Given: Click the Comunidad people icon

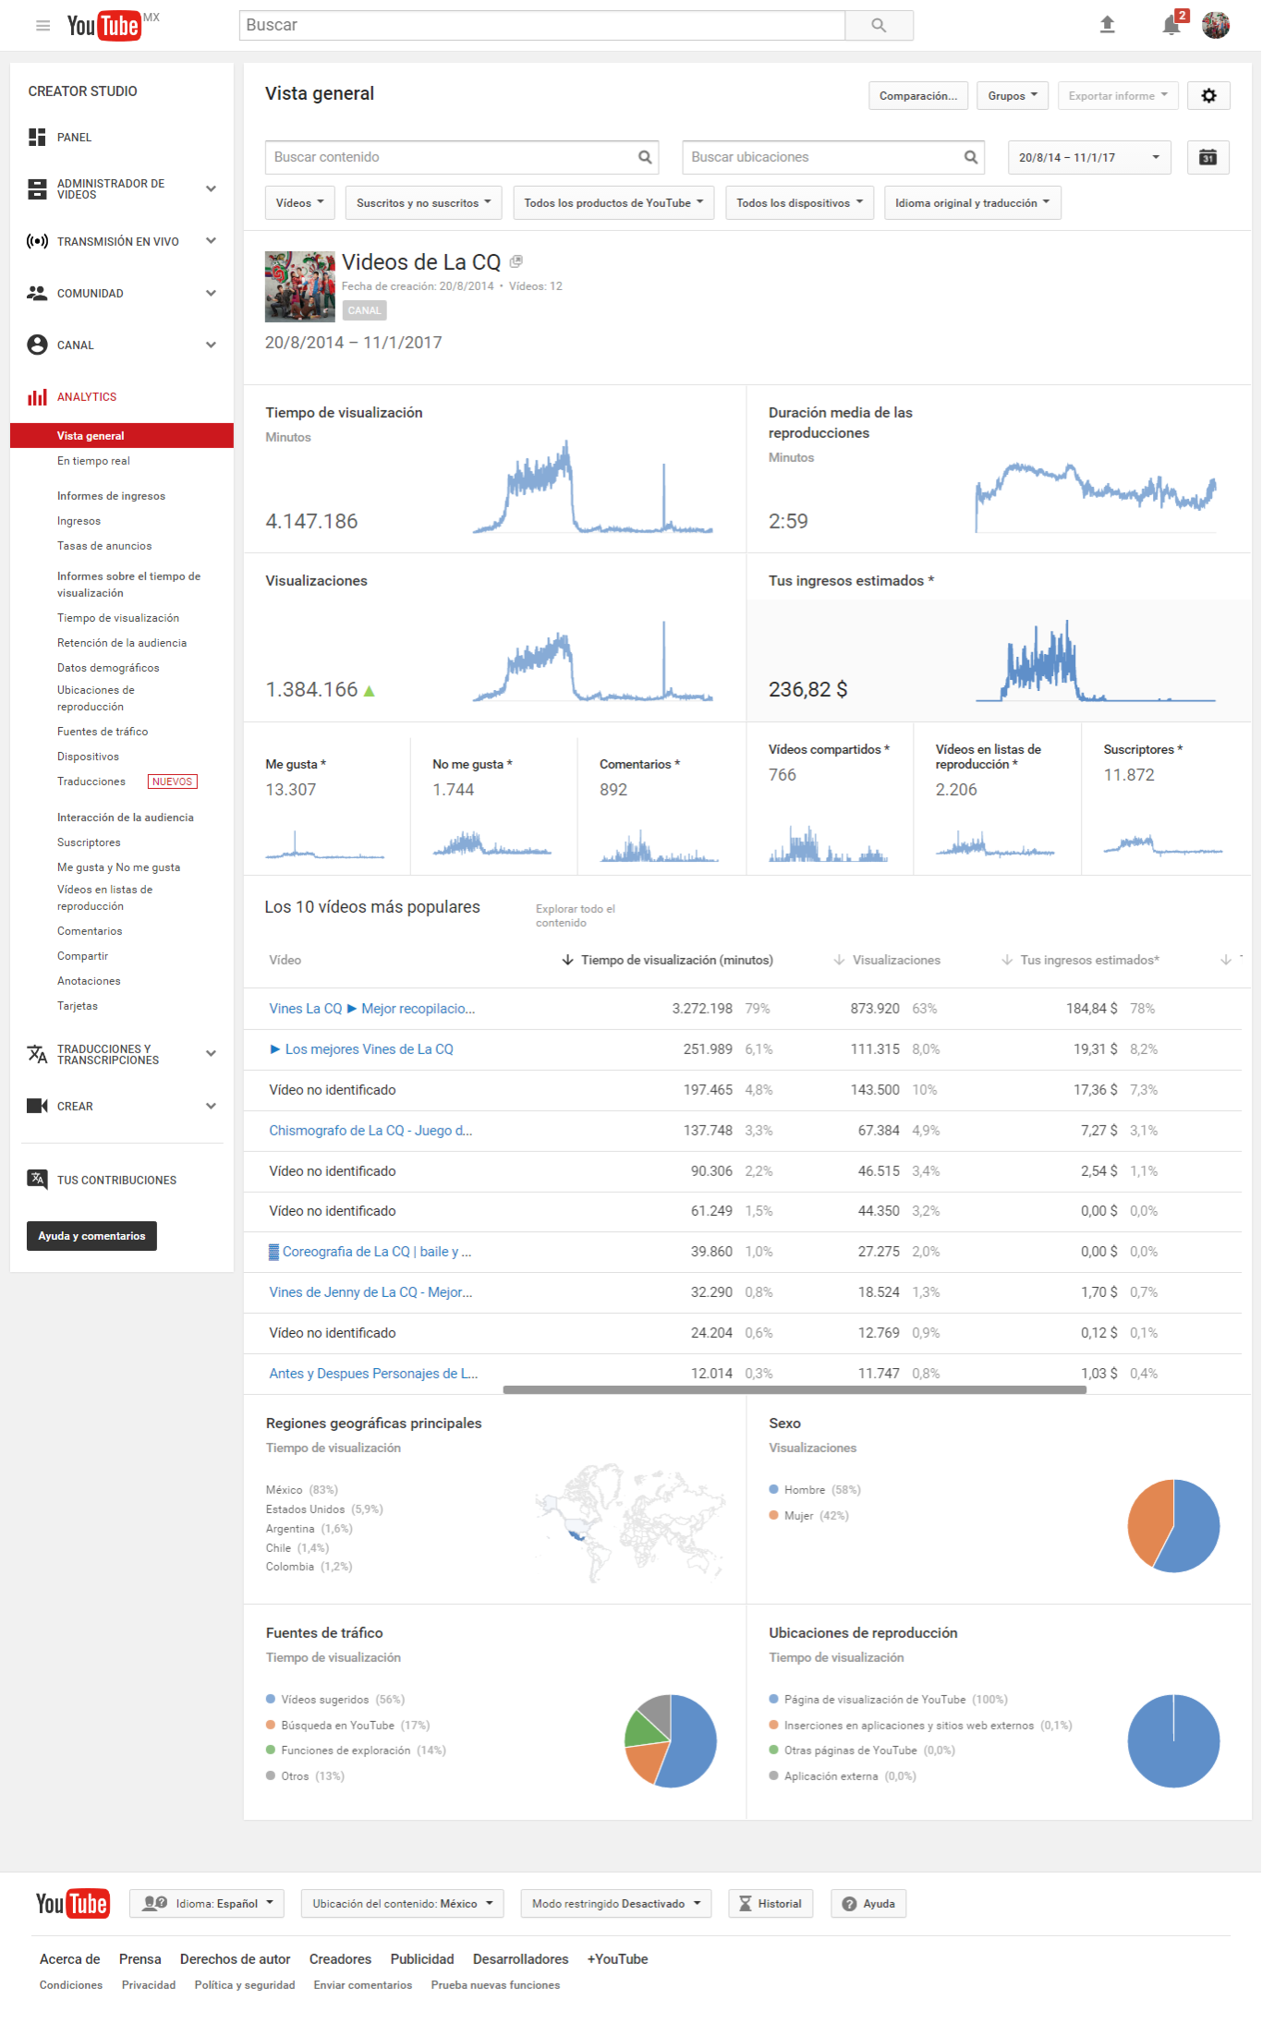Looking at the screenshot, I should (37, 294).
